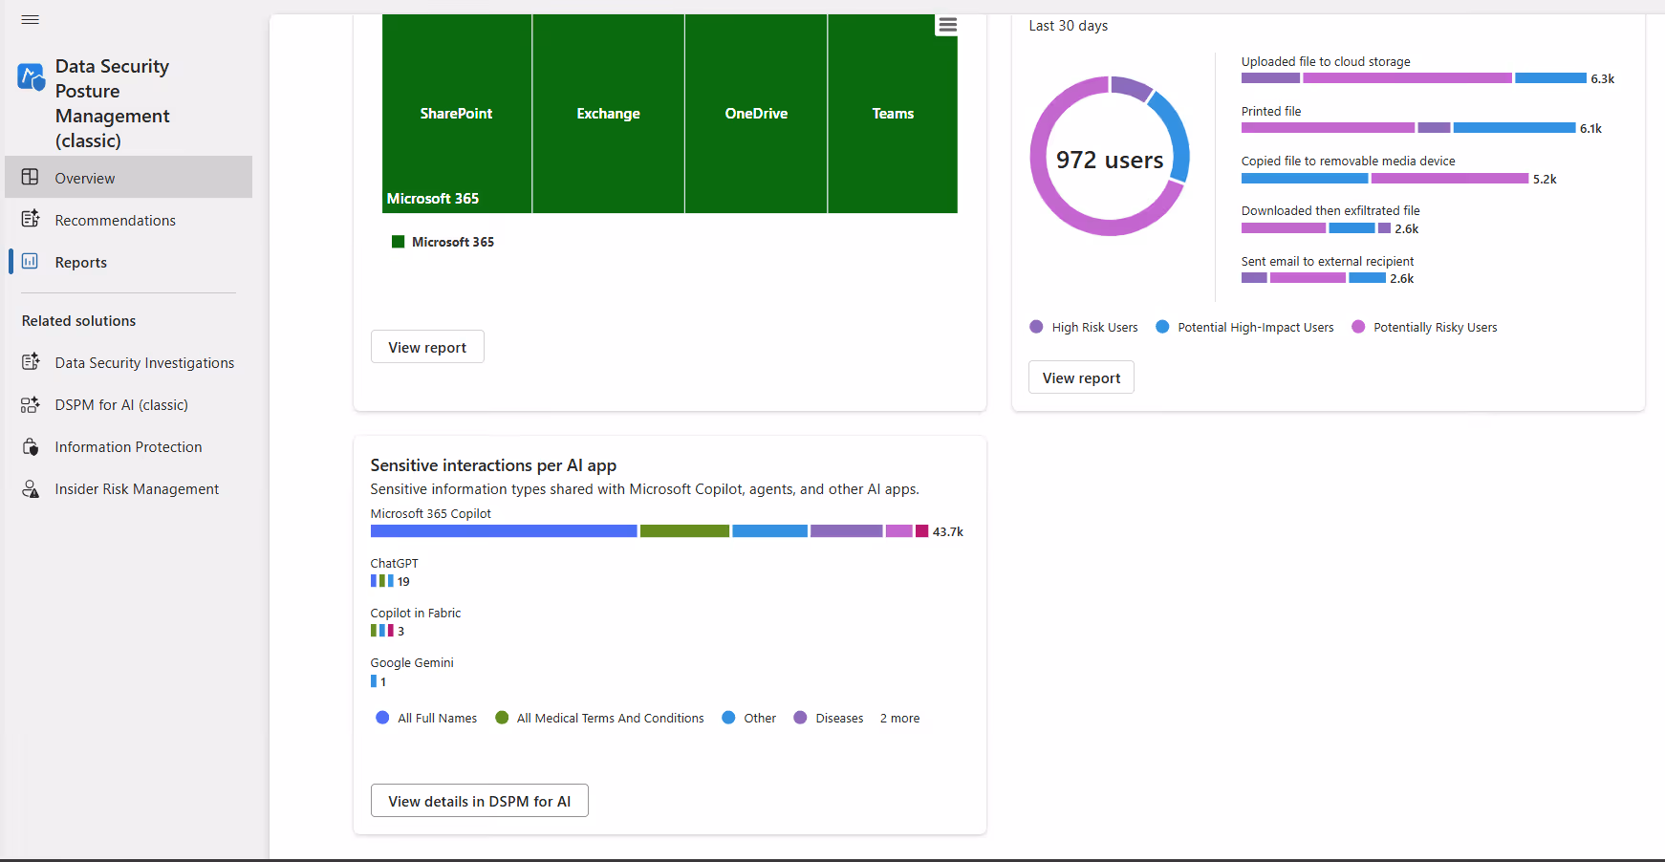
Task: Click the Uploaded file to cloud storage bar
Action: pyautogui.click(x=1414, y=78)
